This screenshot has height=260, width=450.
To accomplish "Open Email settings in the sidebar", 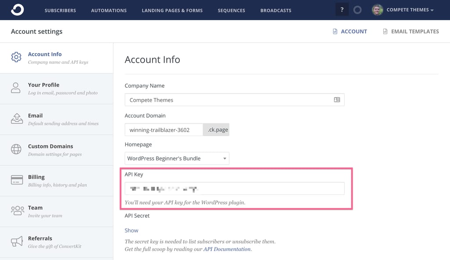I will tap(57, 119).
